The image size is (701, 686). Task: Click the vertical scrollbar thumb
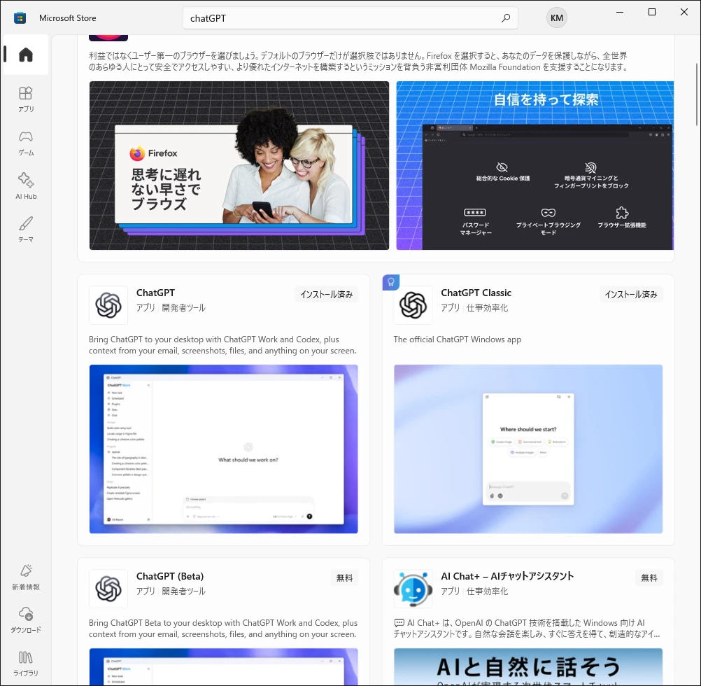tap(697, 94)
